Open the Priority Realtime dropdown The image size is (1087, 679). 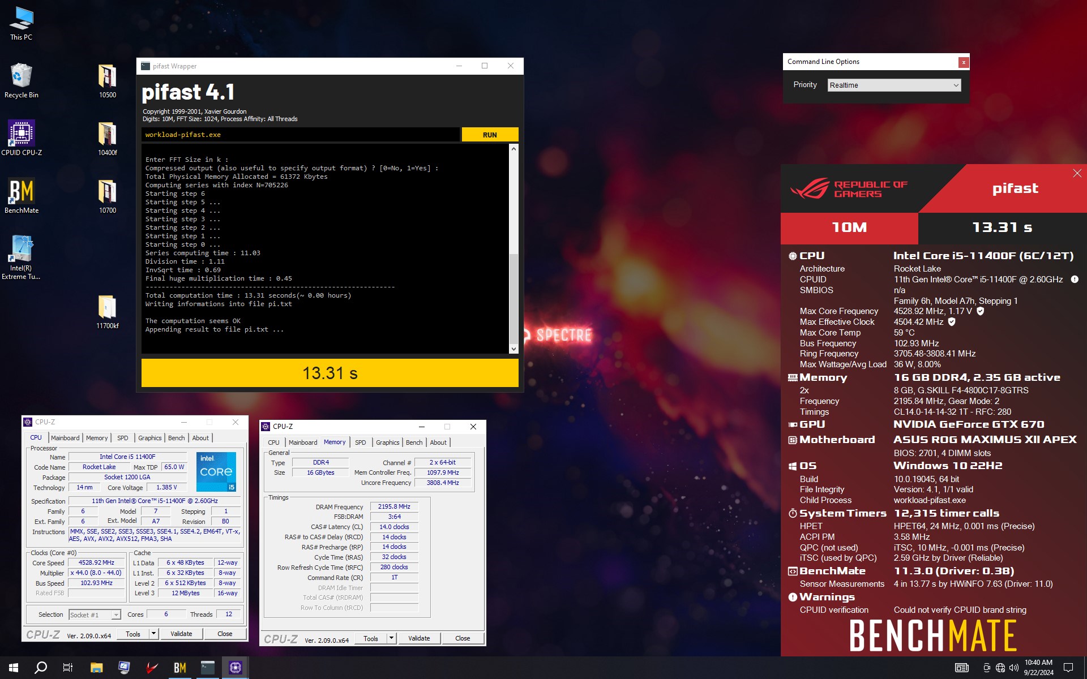894,85
